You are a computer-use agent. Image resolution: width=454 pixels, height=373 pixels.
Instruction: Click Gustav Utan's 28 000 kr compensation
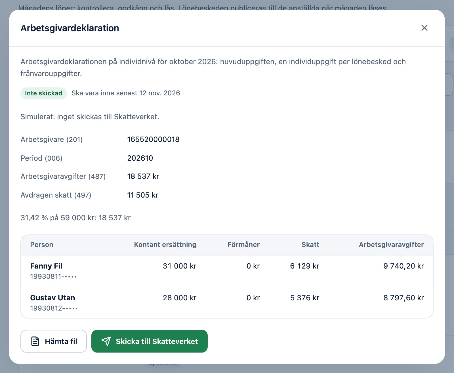pyautogui.click(x=180, y=298)
